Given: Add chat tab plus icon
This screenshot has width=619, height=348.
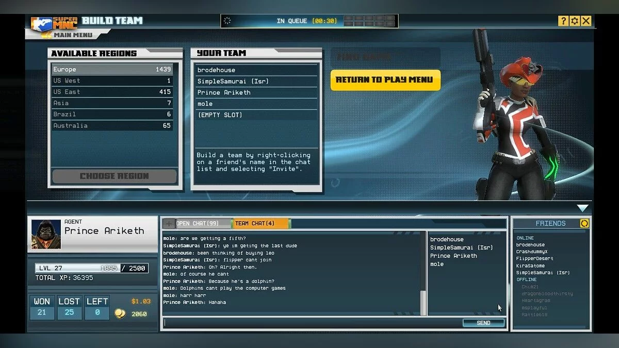Looking at the screenshot, I should tap(169, 223).
